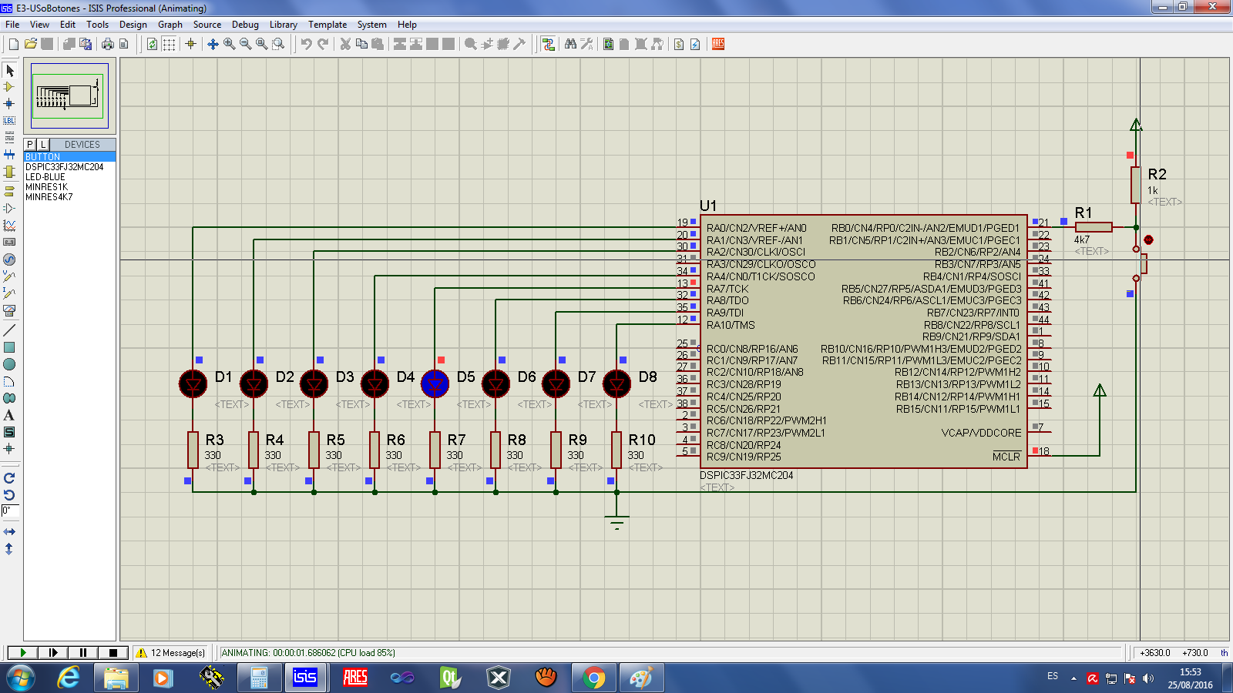This screenshot has width=1233, height=693.
Task: Open the Template menu
Action: coord(328,25)
